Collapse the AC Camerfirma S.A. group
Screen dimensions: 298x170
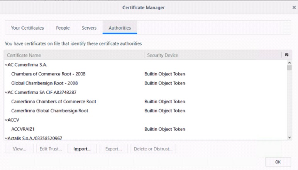point(6,65)
